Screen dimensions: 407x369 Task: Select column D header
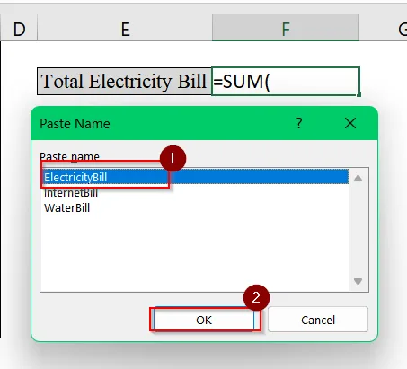click(x=19, y=28)
